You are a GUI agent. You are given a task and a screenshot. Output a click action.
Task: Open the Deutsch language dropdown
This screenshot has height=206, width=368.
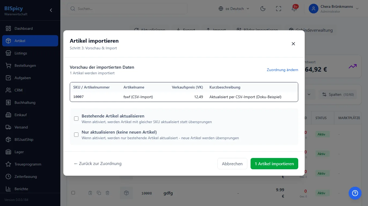coord(234,9)
